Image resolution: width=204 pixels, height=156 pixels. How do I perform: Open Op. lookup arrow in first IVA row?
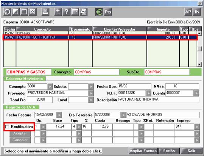click(x=43, y=127)
